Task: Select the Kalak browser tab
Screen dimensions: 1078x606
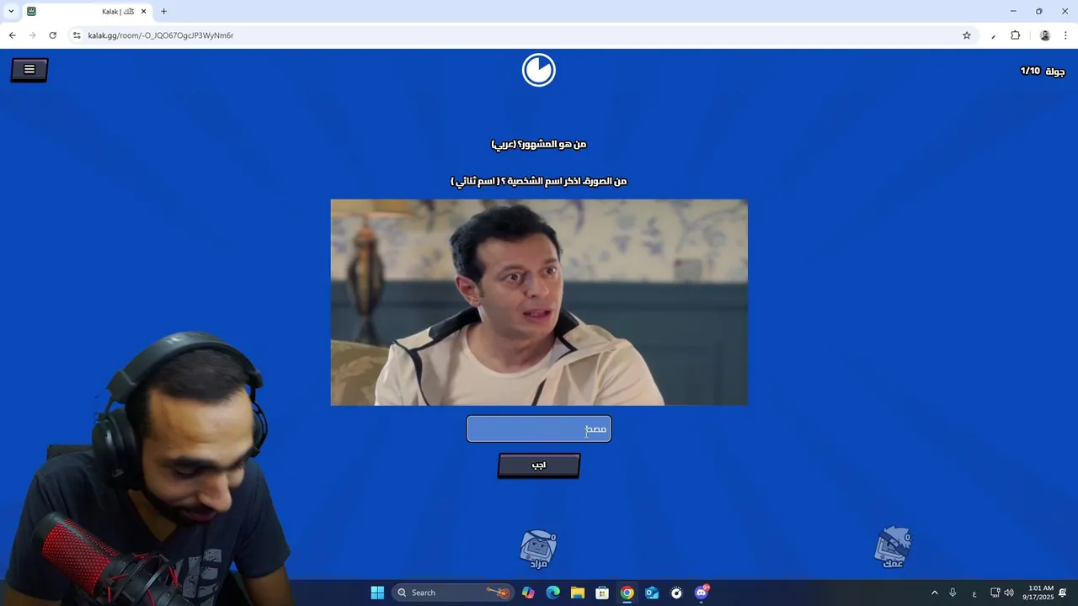Action: [x=87, y=12]
